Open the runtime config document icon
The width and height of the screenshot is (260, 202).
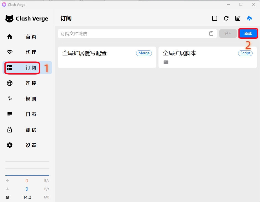[238, 18]
